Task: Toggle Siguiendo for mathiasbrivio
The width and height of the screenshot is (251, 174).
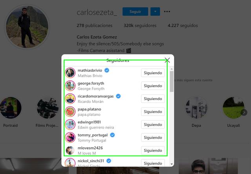Action: coord(153,73)
